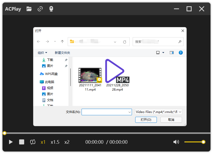Mute the audio via the speaker icon
The width and height of the screenshot is (213, 154).
pos(176,142)
